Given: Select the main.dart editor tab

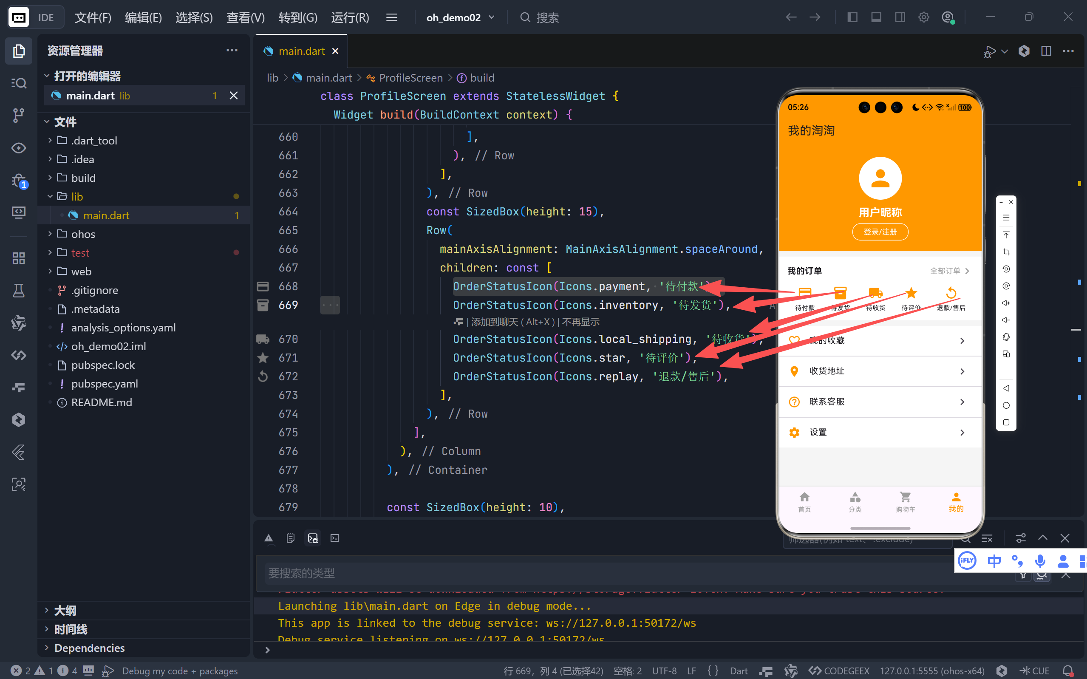Looking at the screenshot, I should [301, 51].
